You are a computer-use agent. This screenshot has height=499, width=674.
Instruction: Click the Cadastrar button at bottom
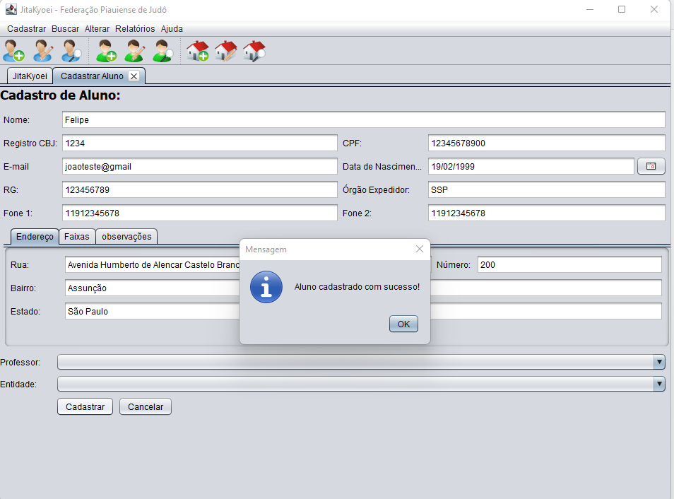(x=85, y=407)
